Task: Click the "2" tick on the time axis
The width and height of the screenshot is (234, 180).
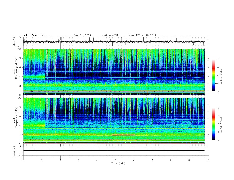Action: (60, 160)
